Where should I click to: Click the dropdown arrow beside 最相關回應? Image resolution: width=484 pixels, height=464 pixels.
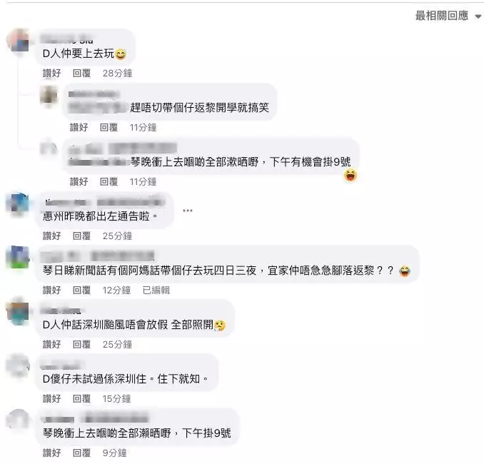click(x=478, y=16)
